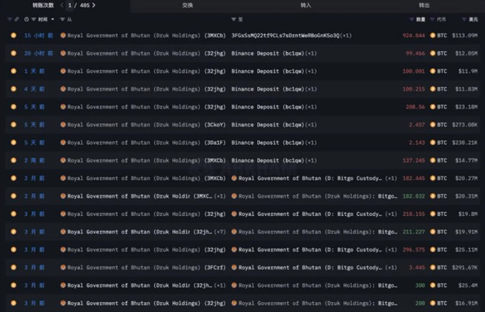Expand the (+7) senders in 211.227 row
The width and height of the screenshot is (485, 312).
pyautogui.click(x=220, y=232)
